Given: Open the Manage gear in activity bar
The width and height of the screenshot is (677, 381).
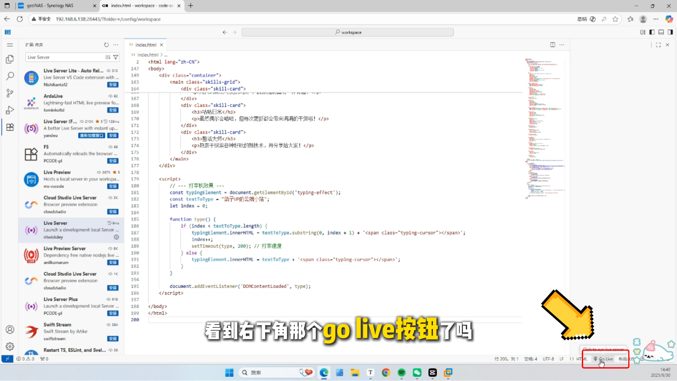Looking at the screenshot, I should (x=10, y=346).
